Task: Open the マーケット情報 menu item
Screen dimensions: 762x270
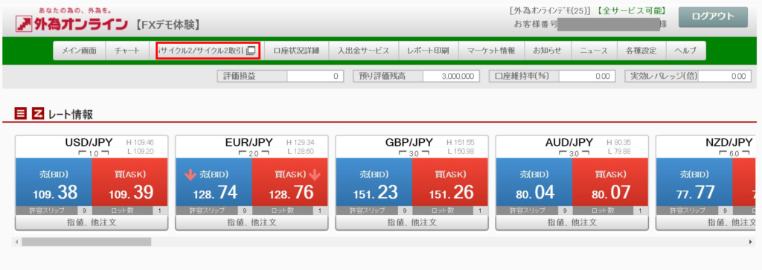Action: pyautogui.click(x=491, y=51)
